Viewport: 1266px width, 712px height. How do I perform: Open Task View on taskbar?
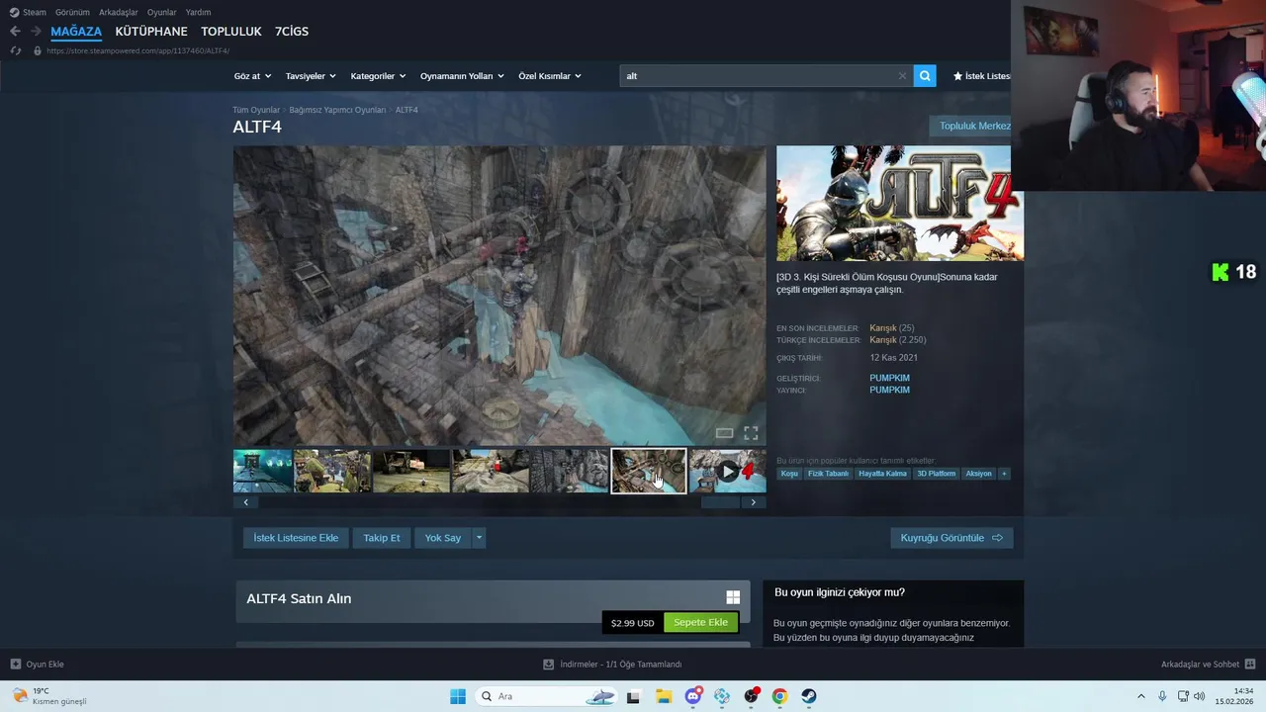633,696
